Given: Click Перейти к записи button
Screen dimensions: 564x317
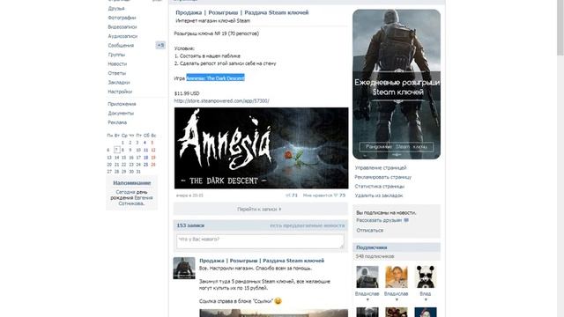Looking at the screenshot, I should tap(261, 209).
